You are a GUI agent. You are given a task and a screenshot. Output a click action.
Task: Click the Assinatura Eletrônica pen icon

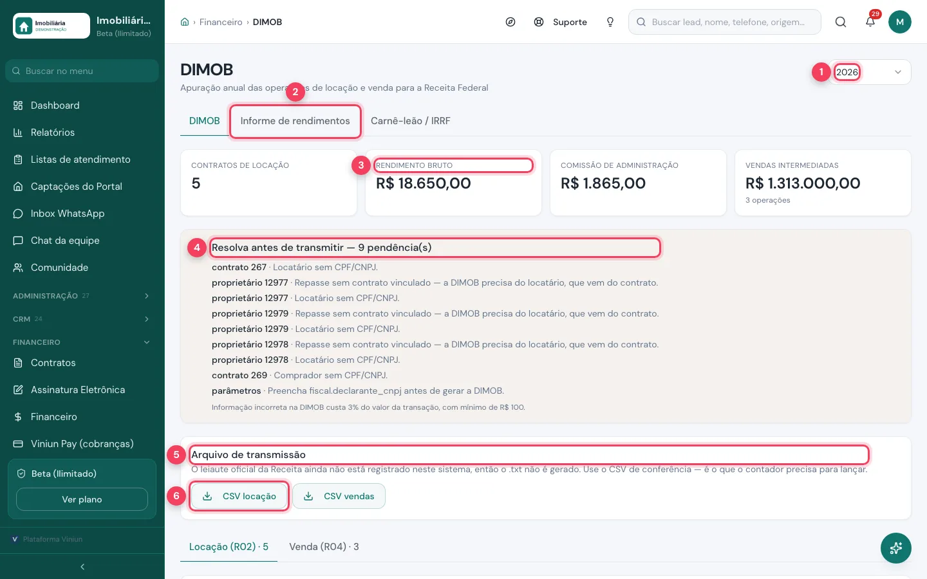click(x=18, y=390)
